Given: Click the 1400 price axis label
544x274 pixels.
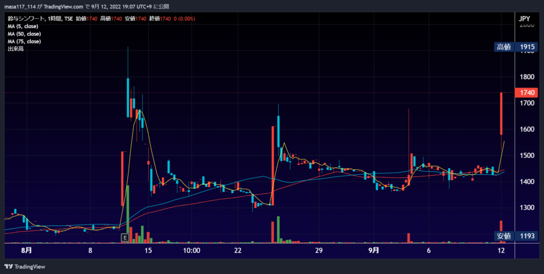Looking at the screenshot, I should coord(526,182).
